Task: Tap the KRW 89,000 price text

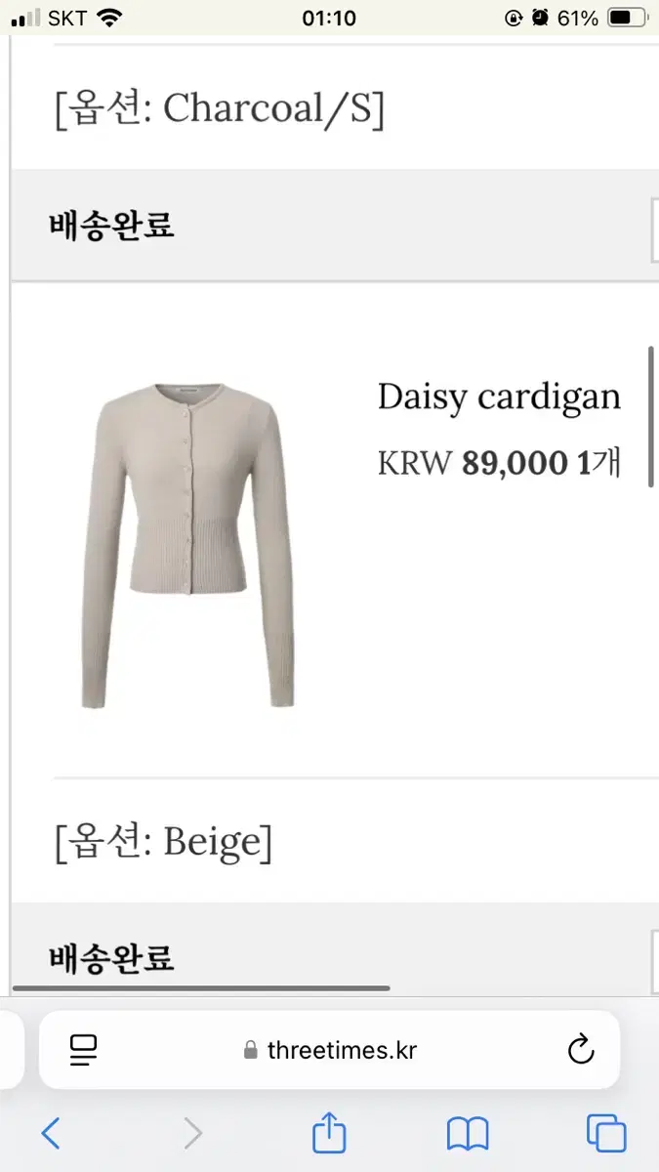Action: (x=473, y=463)
